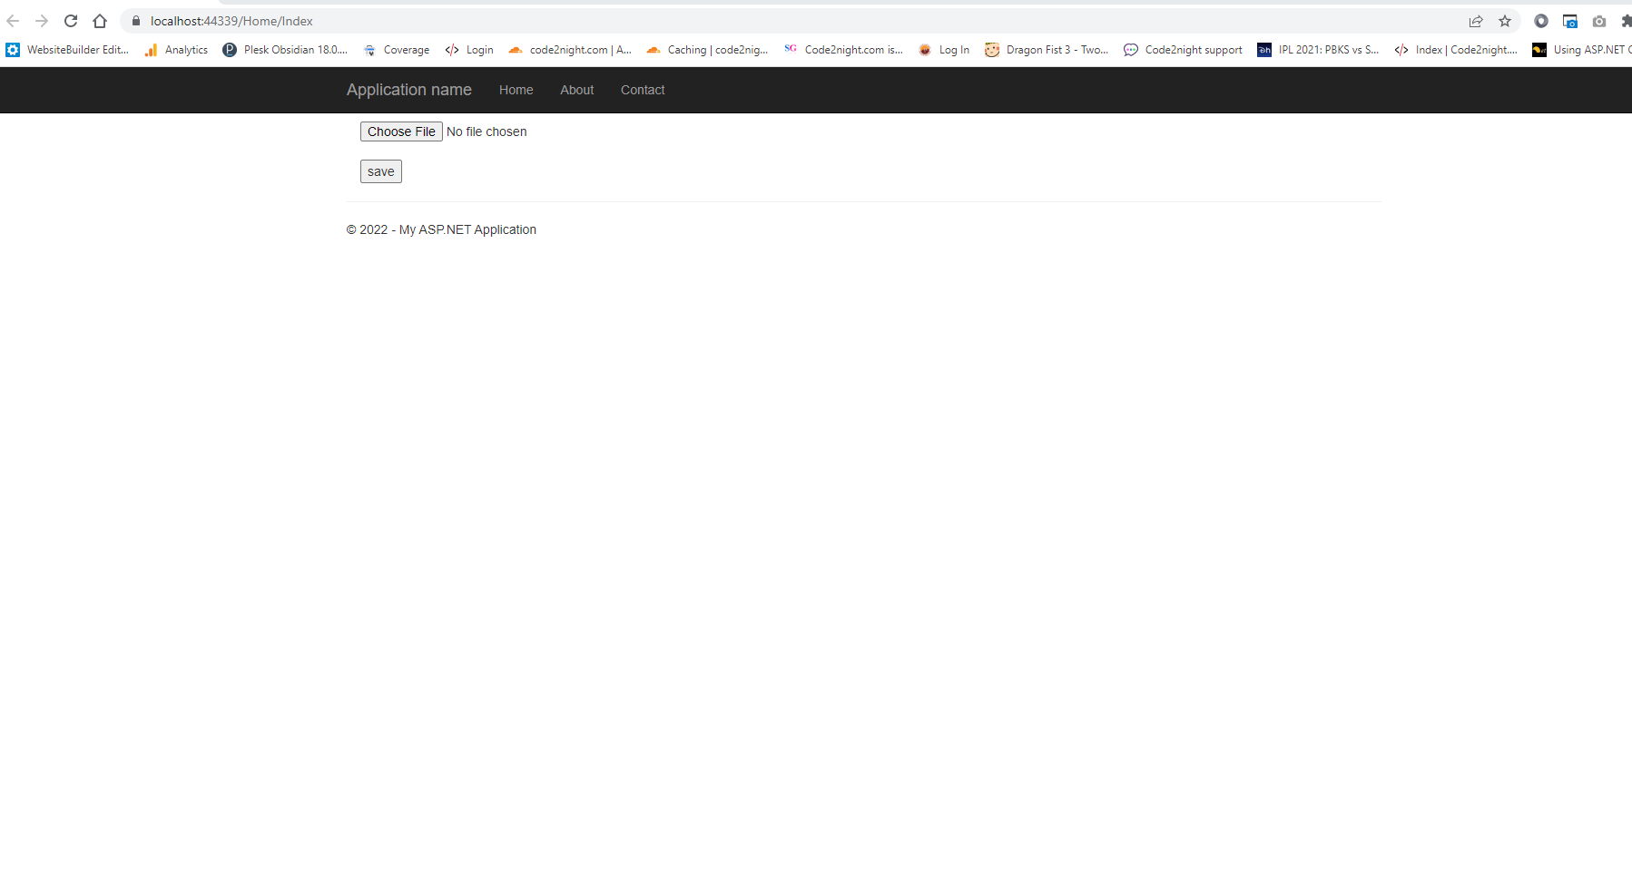Image resolution: width=1632 pixels, height=876 pixels.
Task: Open the Login bookmark
Action: (469, 50)
